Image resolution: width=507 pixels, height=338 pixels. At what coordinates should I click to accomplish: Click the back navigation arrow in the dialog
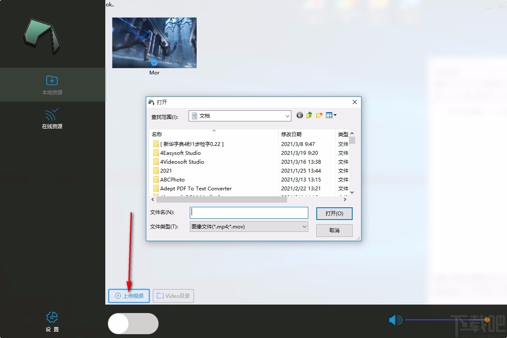pyautogui.click(x=299, y=115)
